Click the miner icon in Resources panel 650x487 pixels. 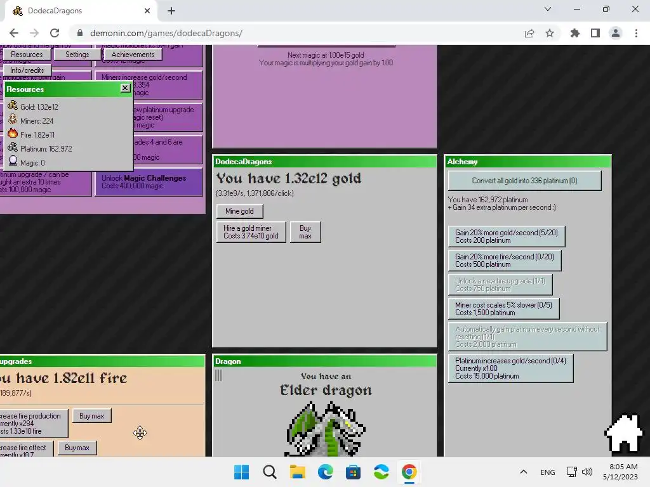click(x=13, y=120)
